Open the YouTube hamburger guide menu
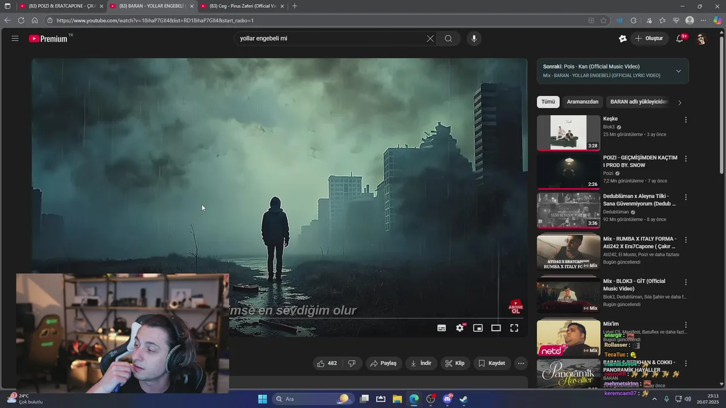 [x=15, y=39]
